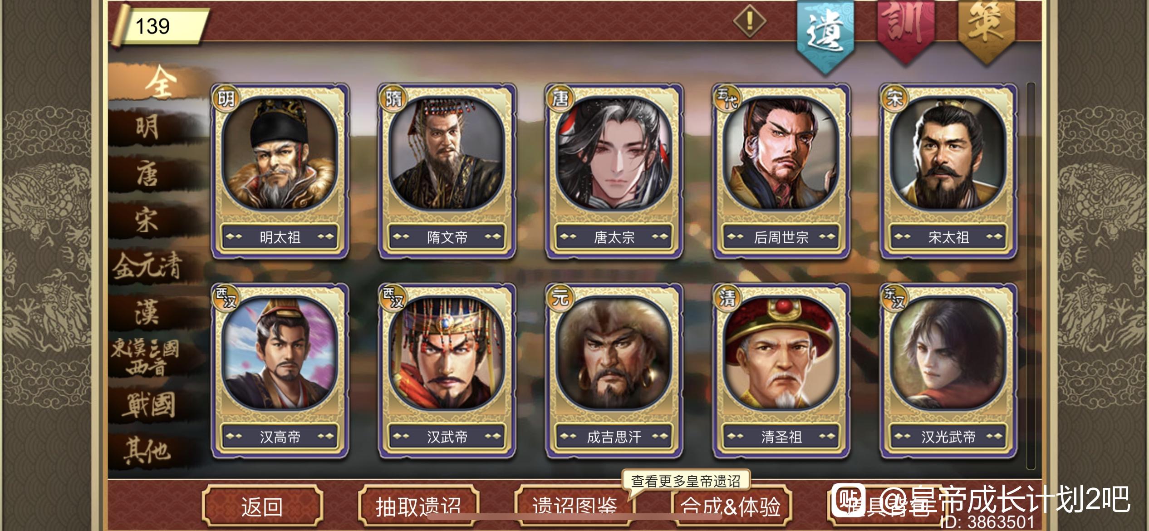Tap the exclamation info diamond icon
Image resolution: width=1149 pixels, height=531 pixels.
point(750,21)
